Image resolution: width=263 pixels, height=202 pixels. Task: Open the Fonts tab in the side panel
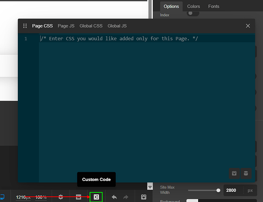click(x=214, y=6)
